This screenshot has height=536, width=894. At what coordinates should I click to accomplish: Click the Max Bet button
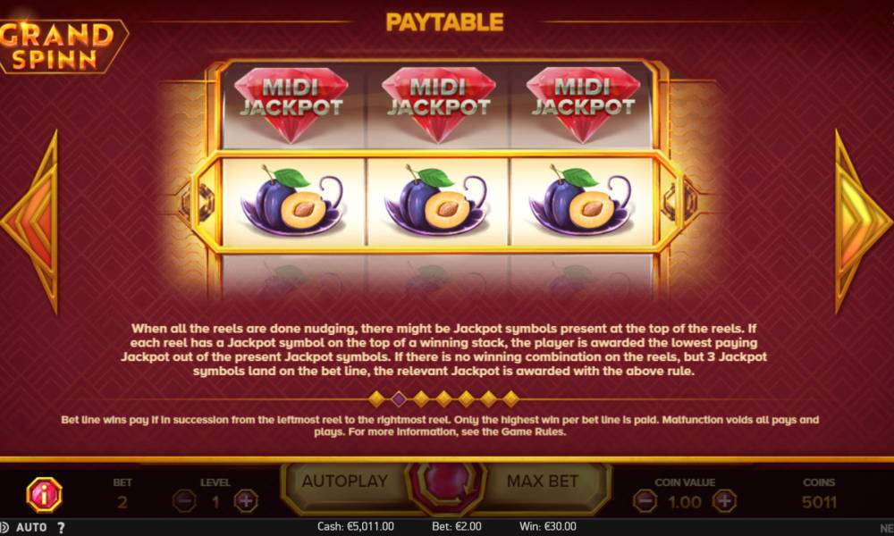pyautogui.click(x=543, y=482)
